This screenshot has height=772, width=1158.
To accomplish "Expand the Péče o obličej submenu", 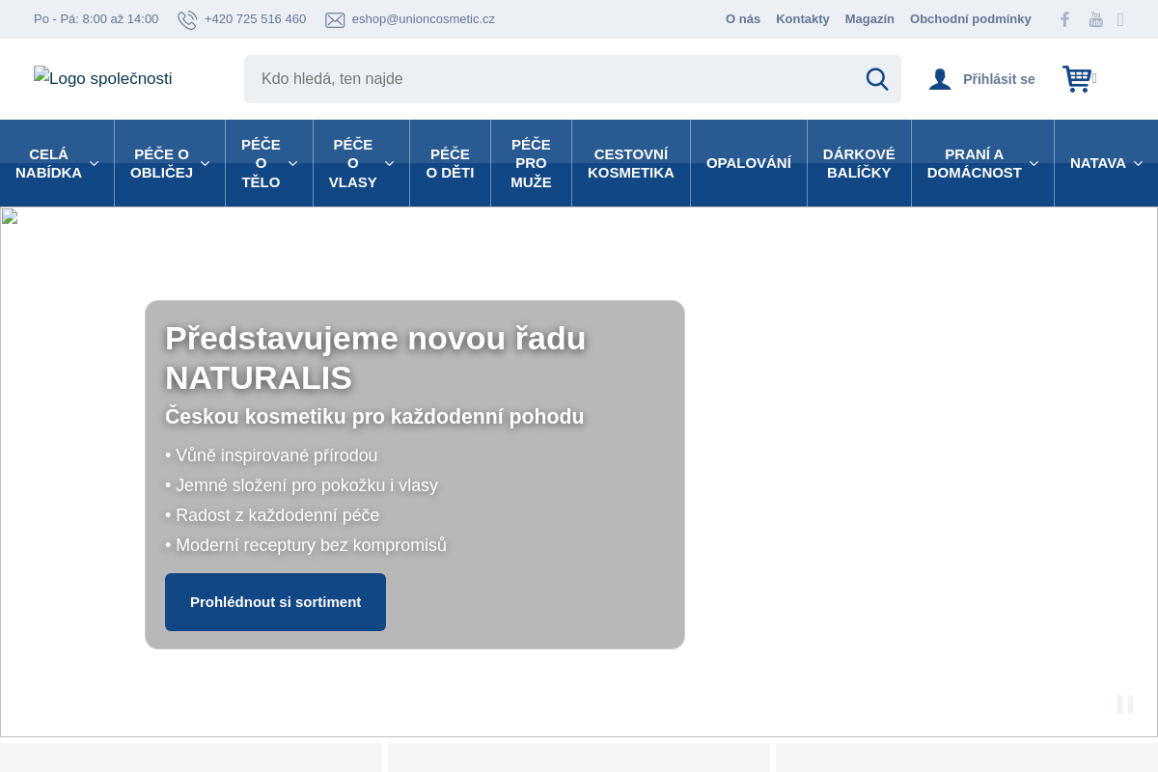I will click(205, 164).
